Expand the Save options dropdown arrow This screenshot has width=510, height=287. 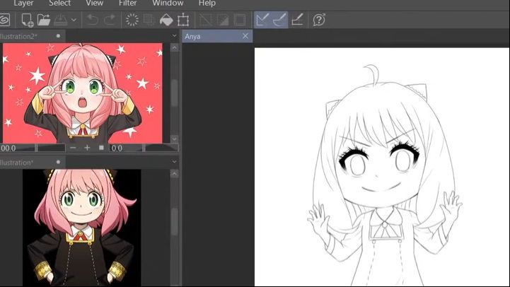pyautogui.click(x=74, y=20)
